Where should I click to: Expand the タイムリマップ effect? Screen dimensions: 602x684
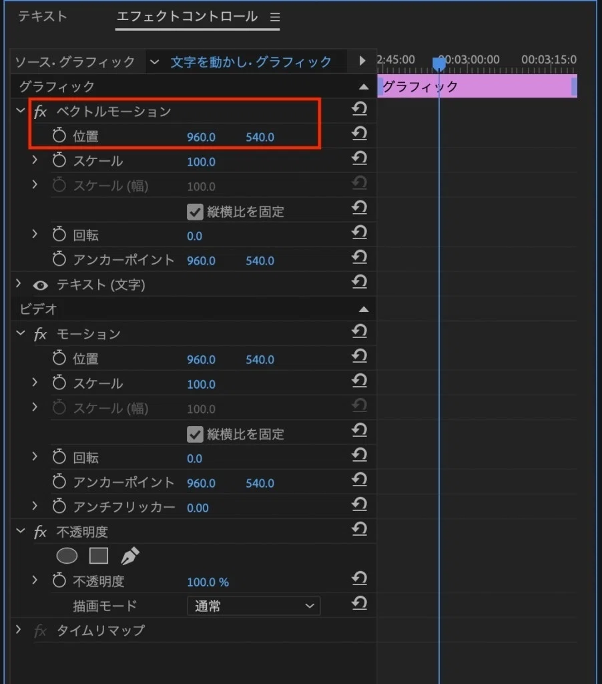tap(19, 630)
